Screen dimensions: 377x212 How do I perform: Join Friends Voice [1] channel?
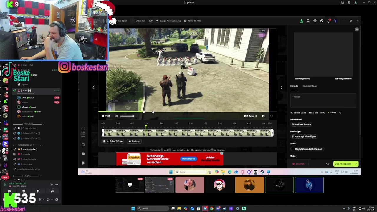pos(31,133)
